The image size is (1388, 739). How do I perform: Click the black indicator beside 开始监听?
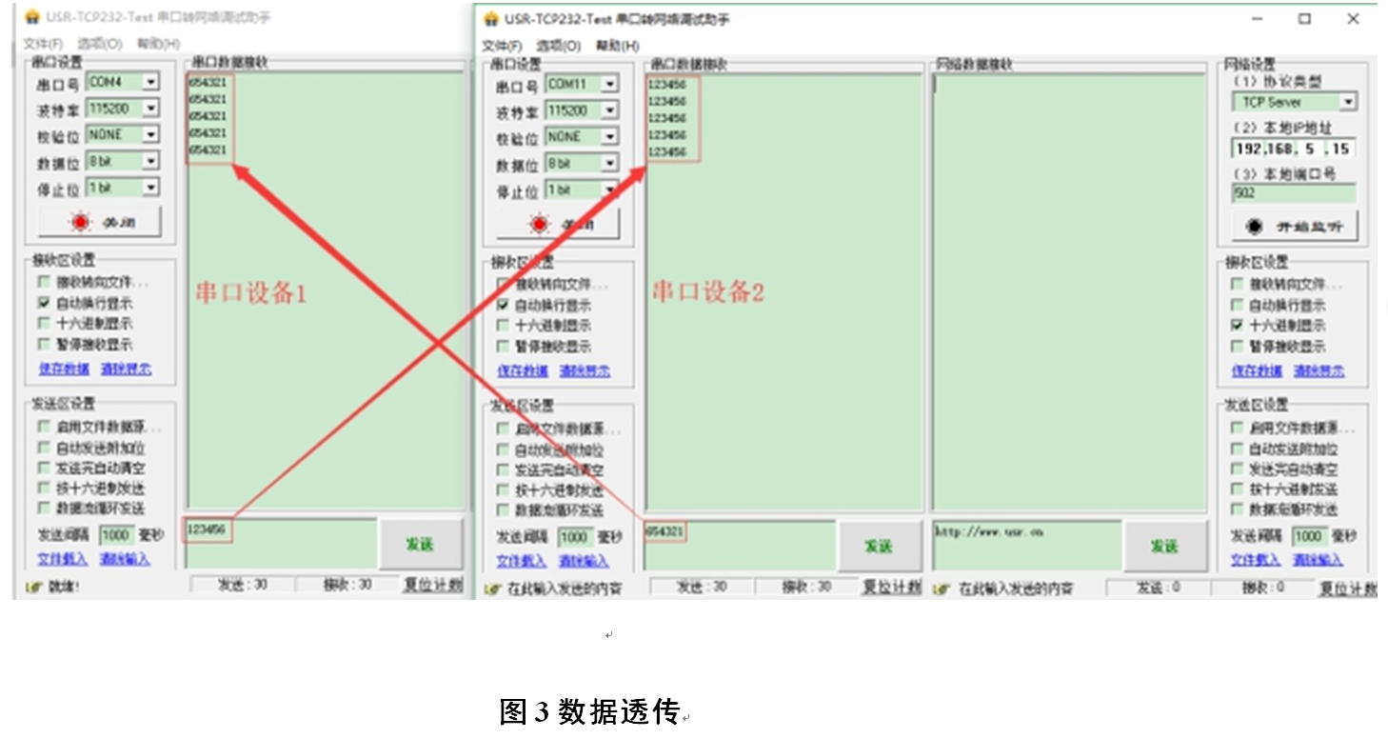(1254, 227)
